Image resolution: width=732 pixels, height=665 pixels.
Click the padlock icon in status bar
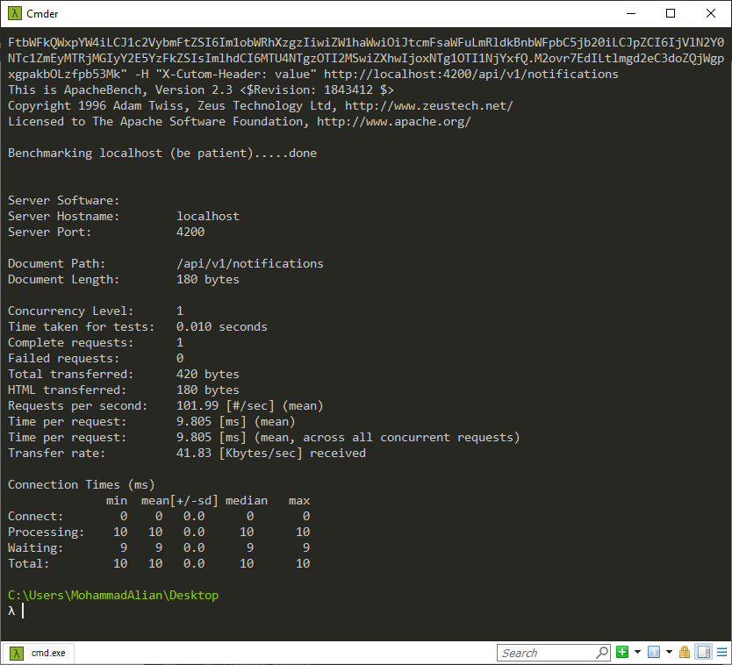685,653
